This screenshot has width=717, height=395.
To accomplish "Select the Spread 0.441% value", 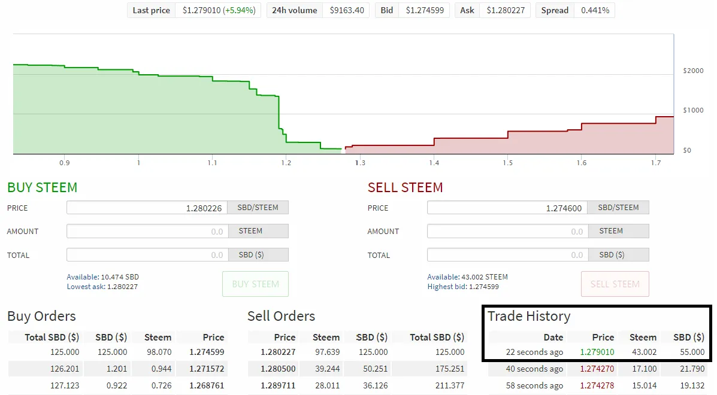I will tap(595, 10).
